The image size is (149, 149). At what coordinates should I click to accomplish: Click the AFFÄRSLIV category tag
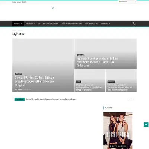click(x=19, y=74)
